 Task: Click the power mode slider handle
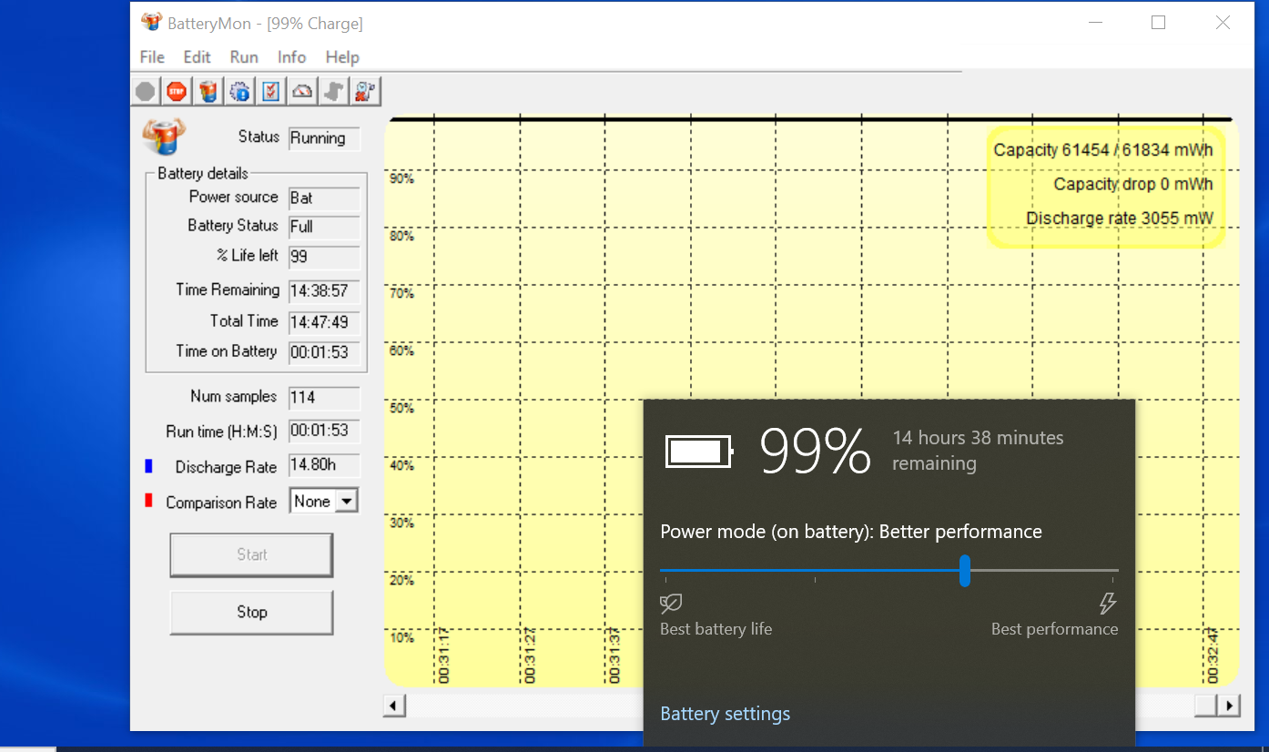pos(964,571)
